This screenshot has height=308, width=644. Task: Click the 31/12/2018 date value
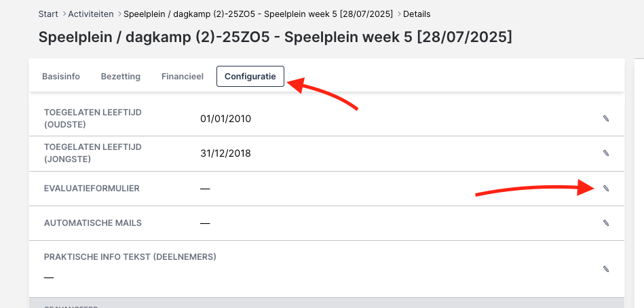[225, 153]
